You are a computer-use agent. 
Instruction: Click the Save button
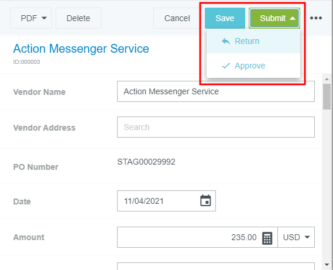pos(225,18)
